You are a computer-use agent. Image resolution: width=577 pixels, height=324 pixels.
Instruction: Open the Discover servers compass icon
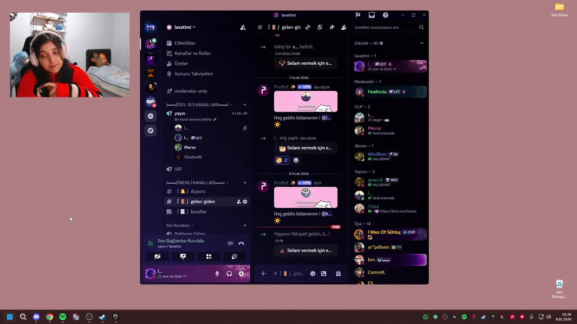151,130
